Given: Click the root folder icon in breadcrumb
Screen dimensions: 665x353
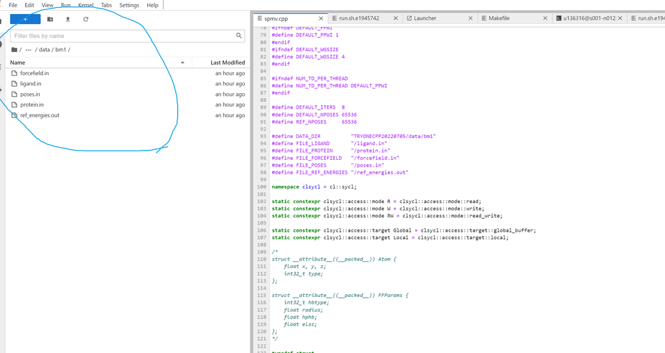Looking at the screenshot, I should pos(15,50).
